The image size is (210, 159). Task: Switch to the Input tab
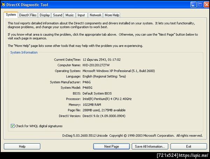pos(81,15)
